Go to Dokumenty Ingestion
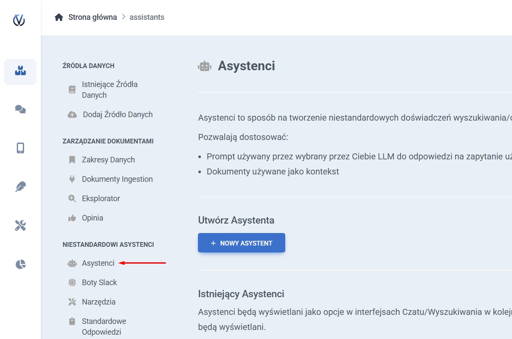The width and height of the screenshot is (512, 339). (117, 179)
